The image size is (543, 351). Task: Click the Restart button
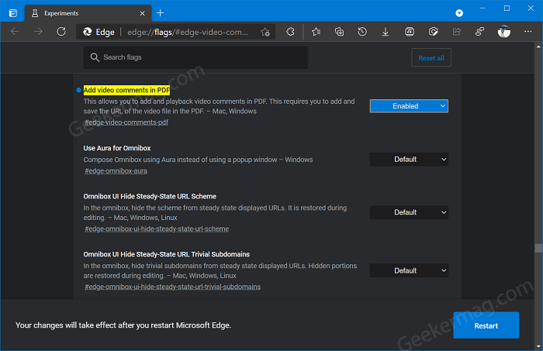click(486, 325)
